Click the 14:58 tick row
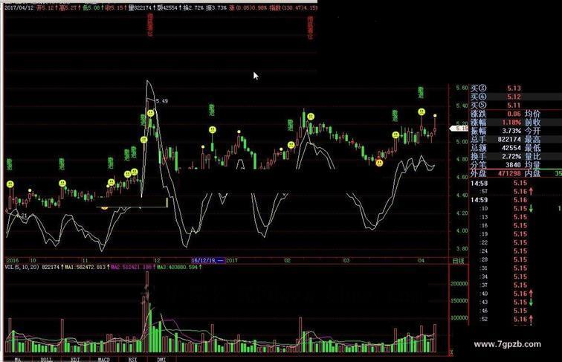 [516, 183]
